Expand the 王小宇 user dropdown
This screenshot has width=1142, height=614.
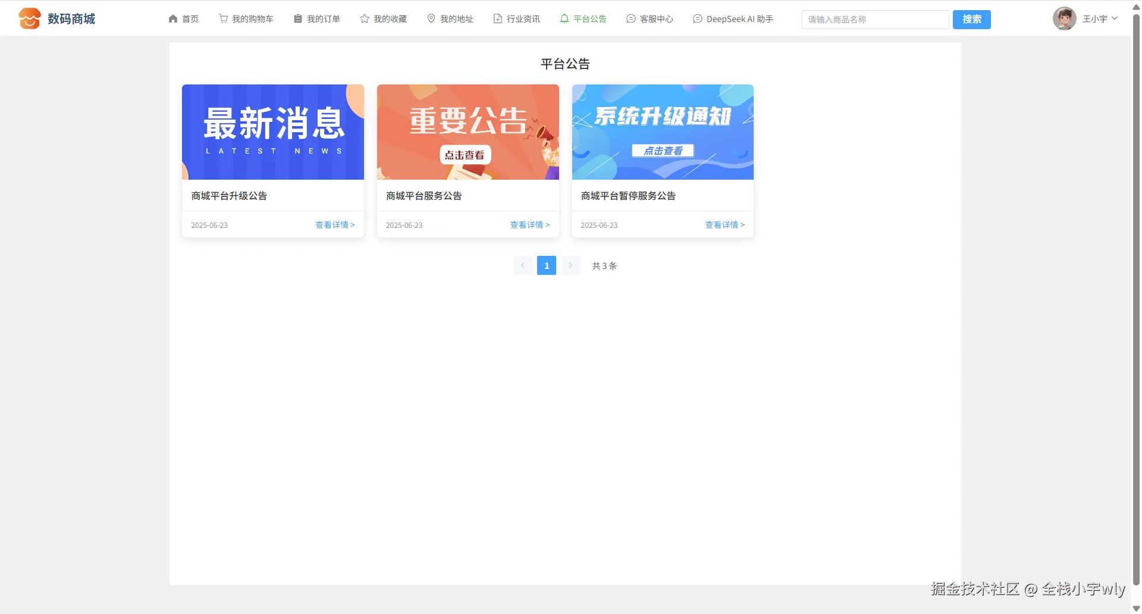tap(1100, 19)
